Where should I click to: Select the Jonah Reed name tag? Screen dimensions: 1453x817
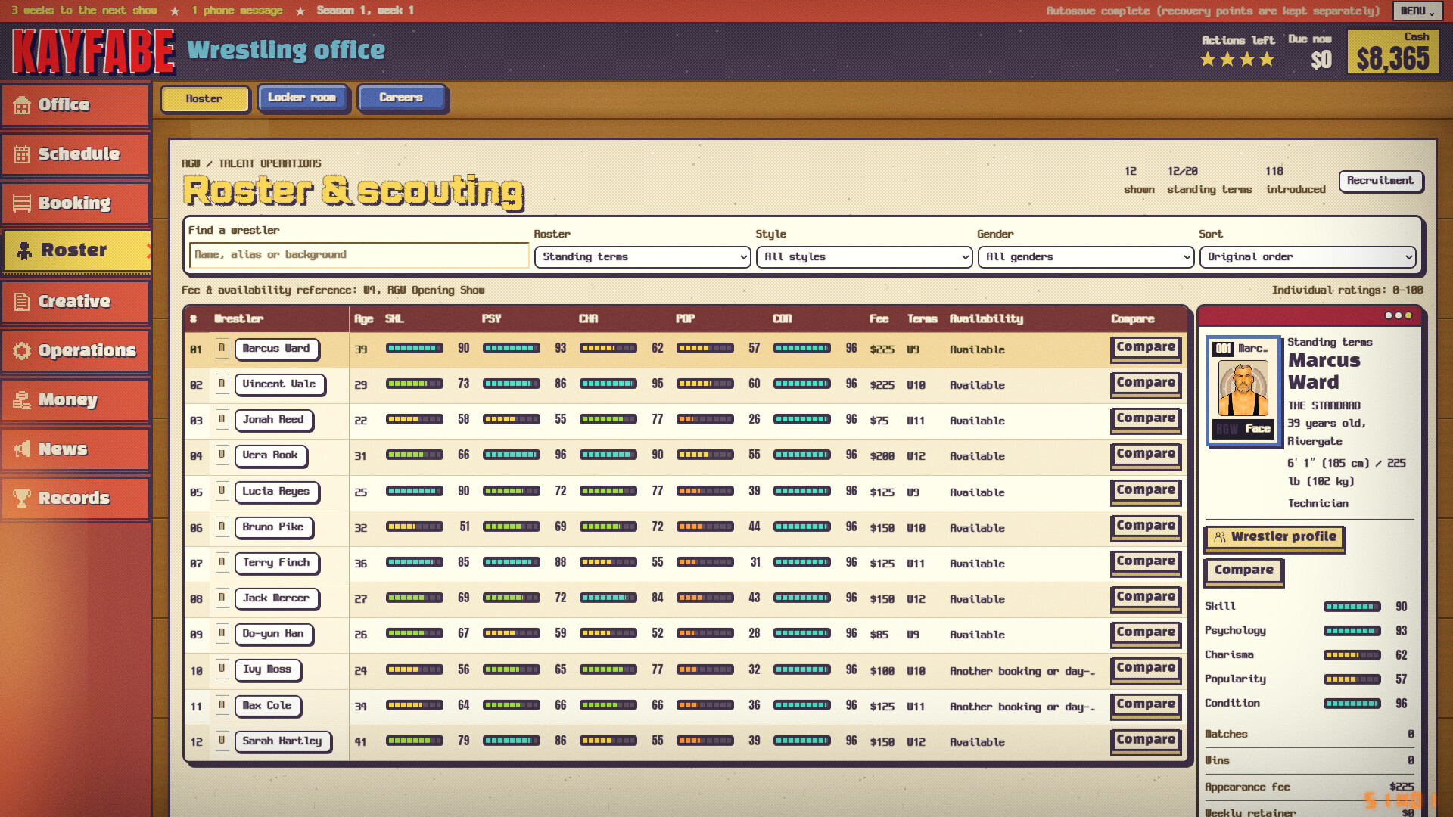(273, 420)
